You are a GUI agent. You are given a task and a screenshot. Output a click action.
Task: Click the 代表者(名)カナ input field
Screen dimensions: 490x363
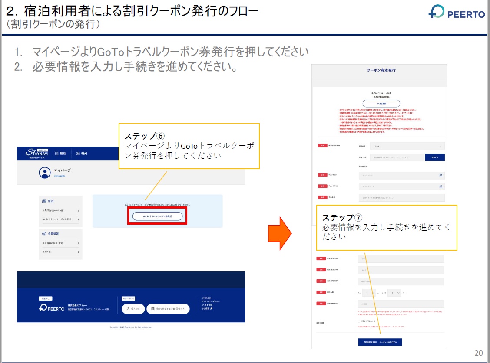pyautogui.click(x=401, y=270)
